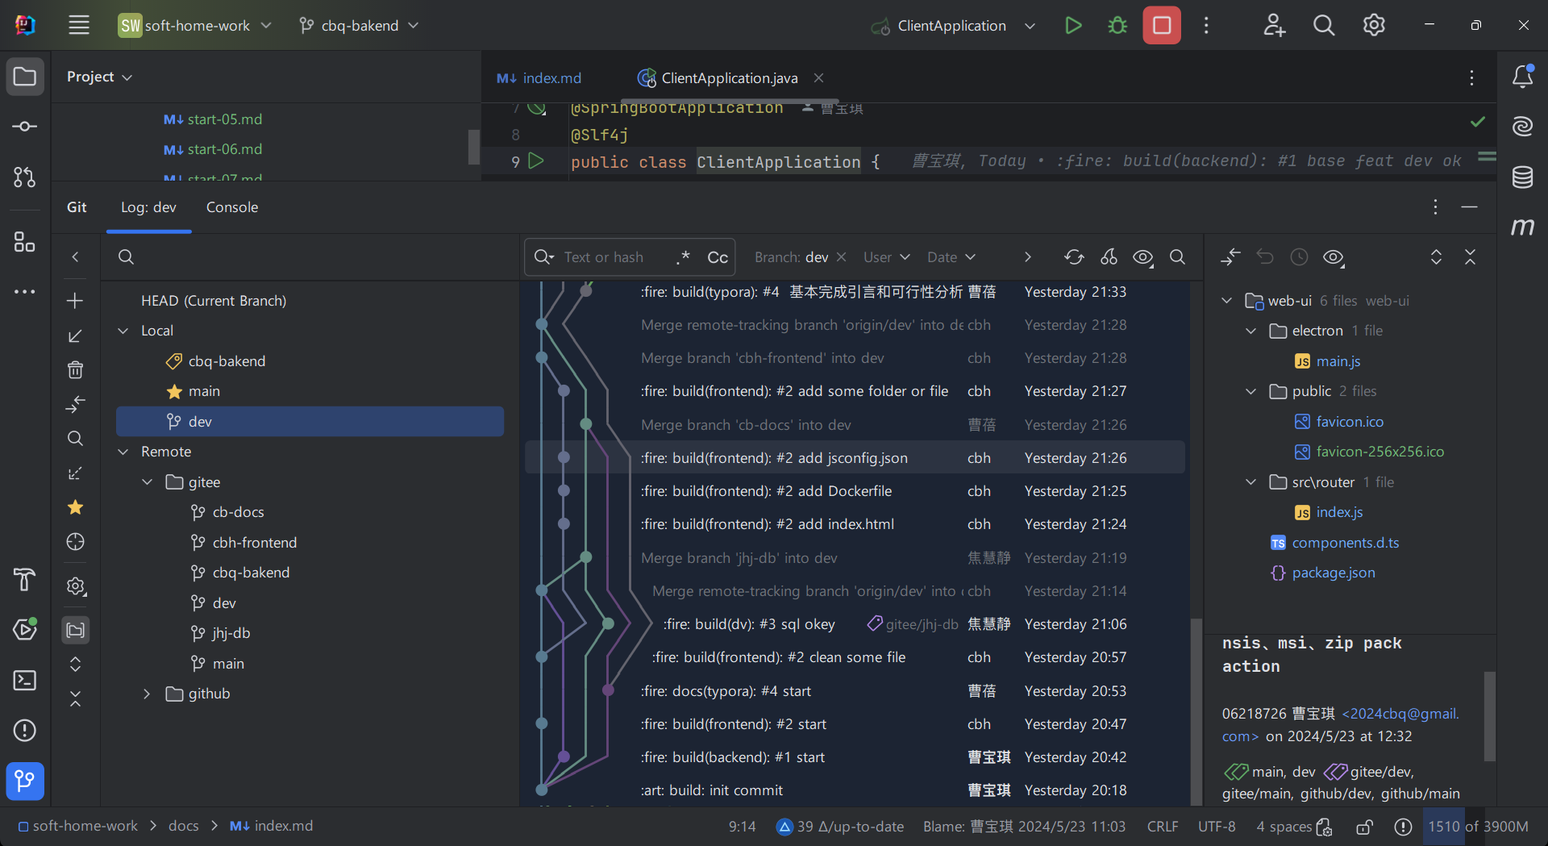
Task: Open the Build hammer tool window
Action: tap(25, 579)
